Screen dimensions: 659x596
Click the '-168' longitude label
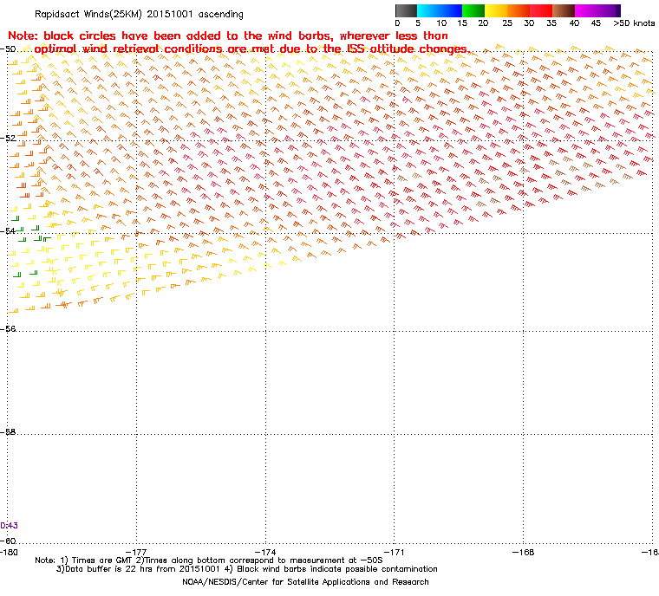pyautogui.click(x=523, y=552)
